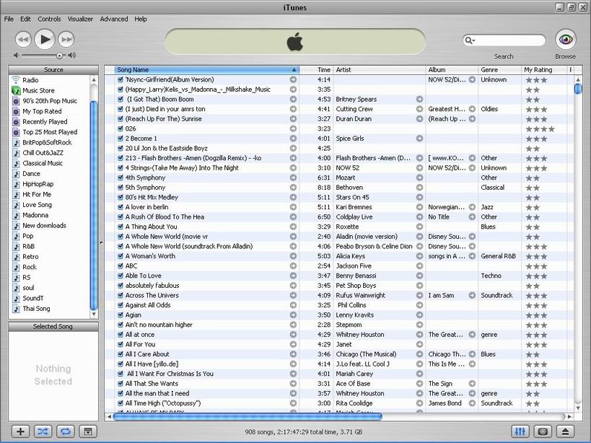Image resolution: width=591 pixels, height=443 pixels.
Task: Click the song list scroll-down arrow
Action: pyautogui.click(x=578, y=408)
